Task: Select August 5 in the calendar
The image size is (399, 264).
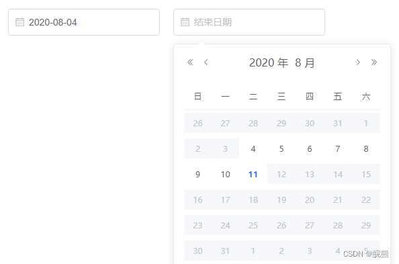Action: pos(281,148)
